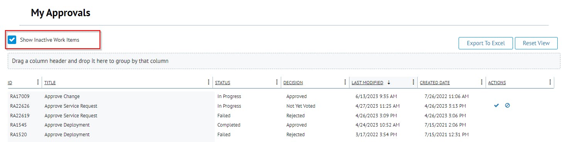Open the Status column options menu
Viewport: 567px width, 142px height.
tap(277, 82)
